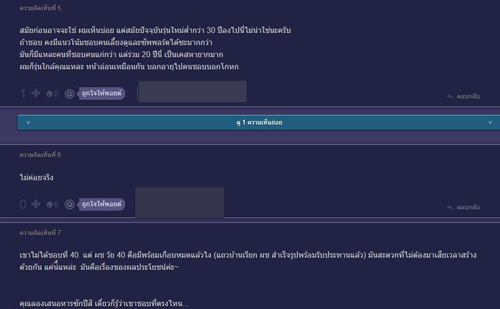
Task: Click 'ตอบกลับ' reply link on comment 5
Action: (468, 97)
